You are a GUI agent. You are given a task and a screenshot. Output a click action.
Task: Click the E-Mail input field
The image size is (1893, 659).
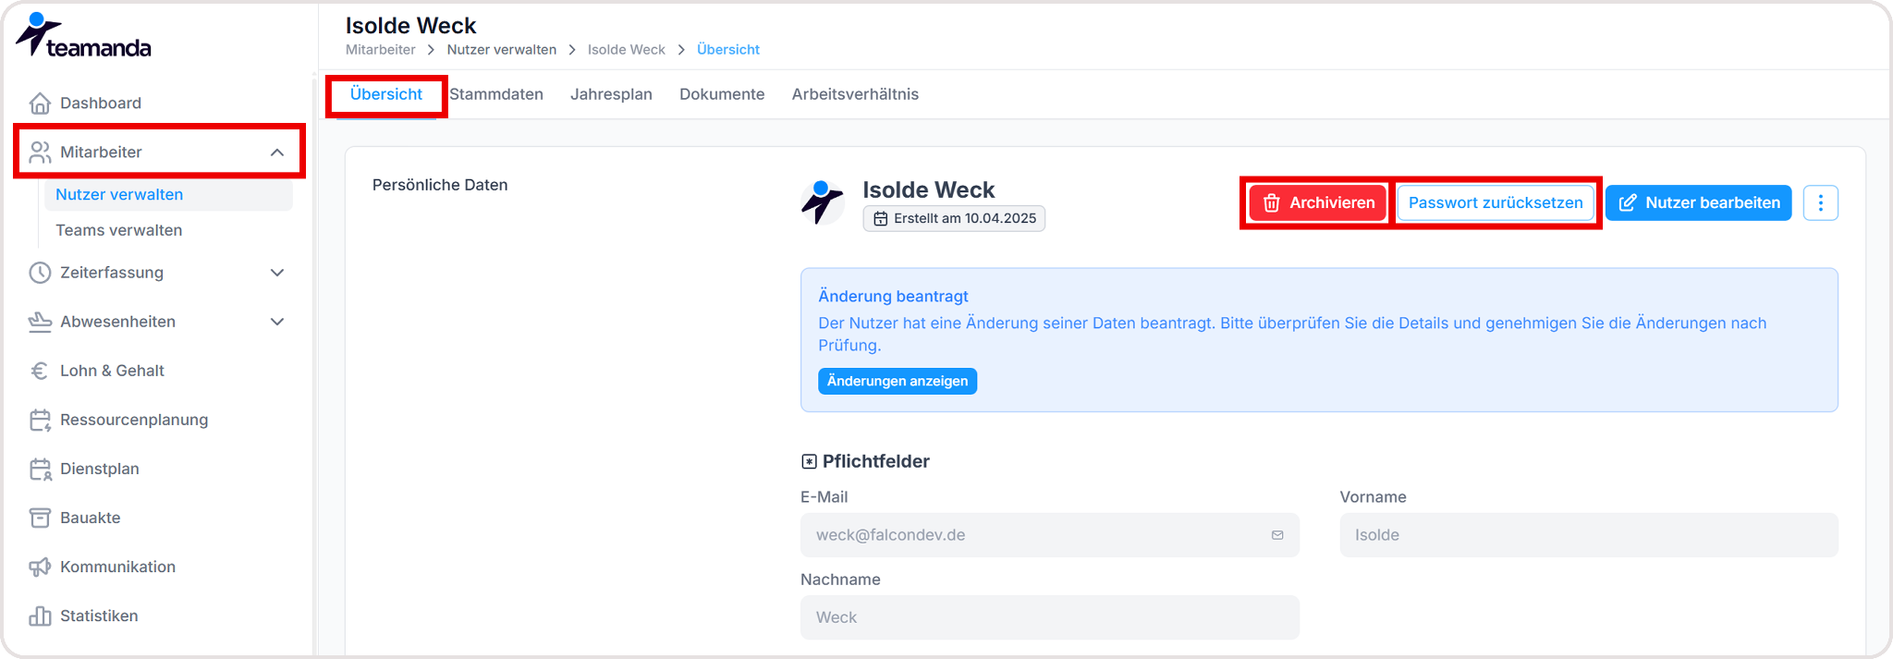tap(1050, 535)
